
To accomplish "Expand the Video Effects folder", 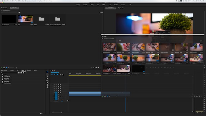I will [1, 82].
